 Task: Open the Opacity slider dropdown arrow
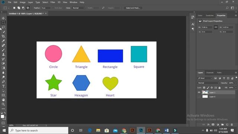(x=236, y=83)
